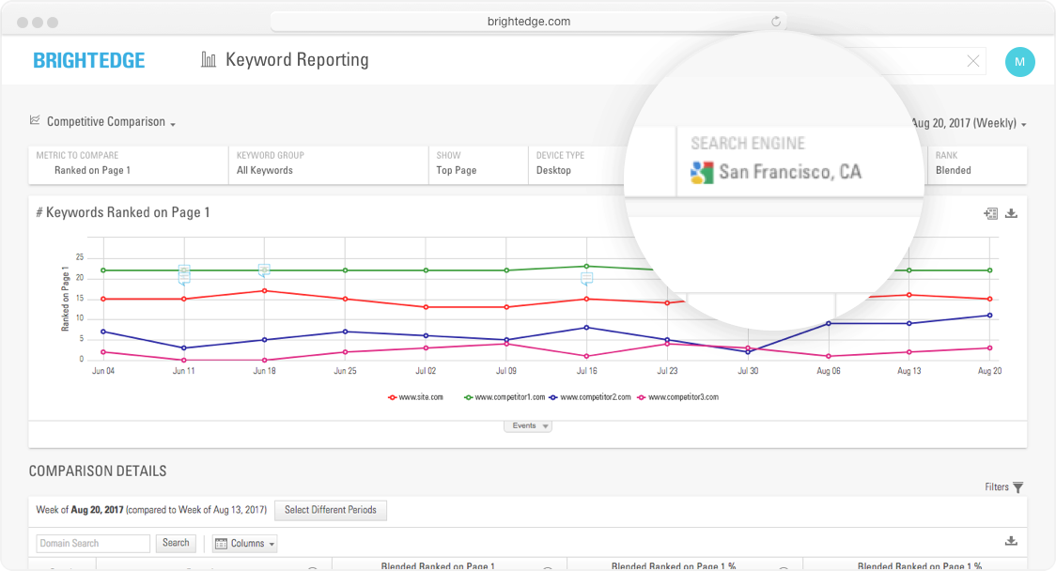This screenshot has height=571, width=1056.
Task: Reload page using browser refresh icon
Action: 776,22
